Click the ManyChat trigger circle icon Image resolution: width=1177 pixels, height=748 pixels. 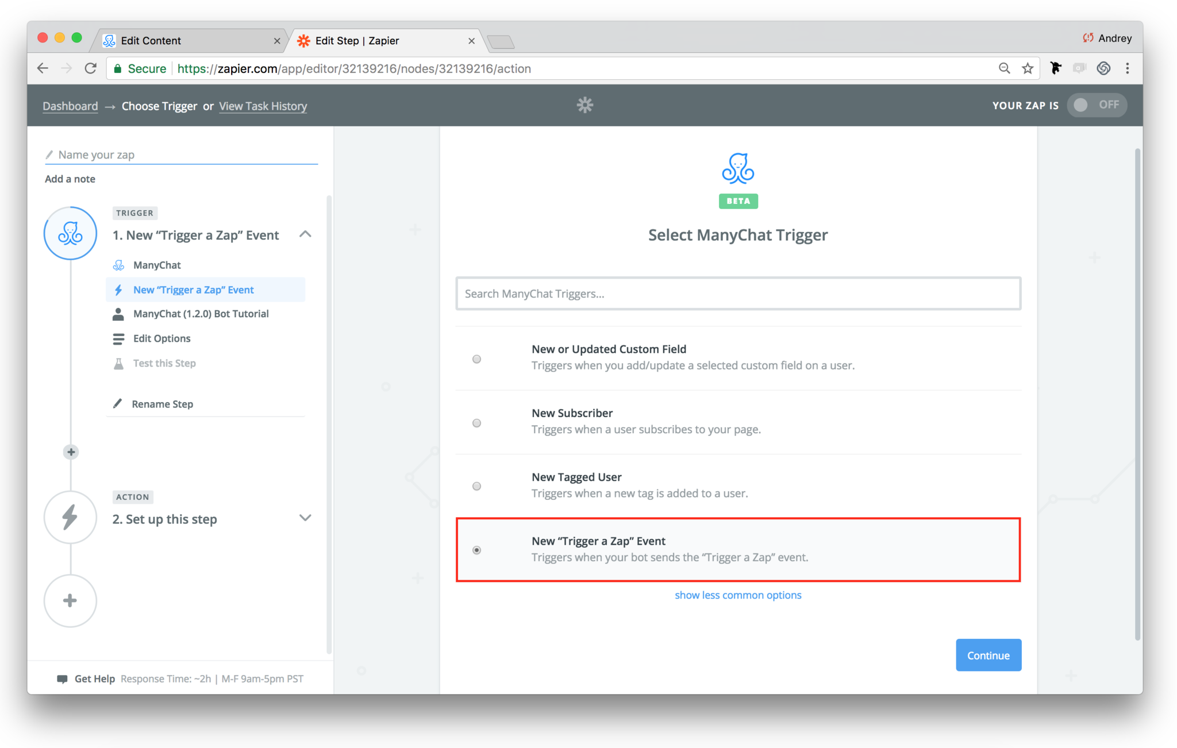pos(70,233)
